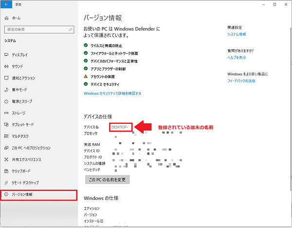Click the ディスプレイ monitor icon
This screenshot has height=228, width=292.
pos(6,55)
